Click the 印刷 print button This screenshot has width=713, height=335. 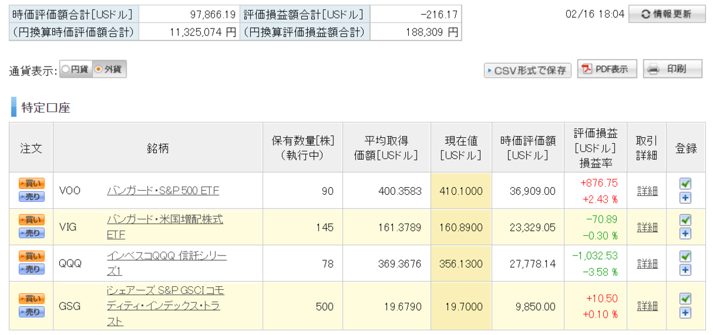pyautogui.click(x=672, y=69)
